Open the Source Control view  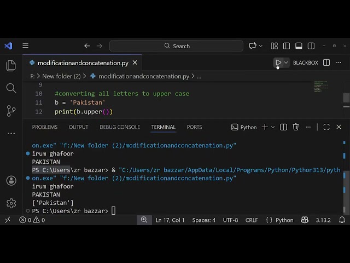[x=11, y=111]
